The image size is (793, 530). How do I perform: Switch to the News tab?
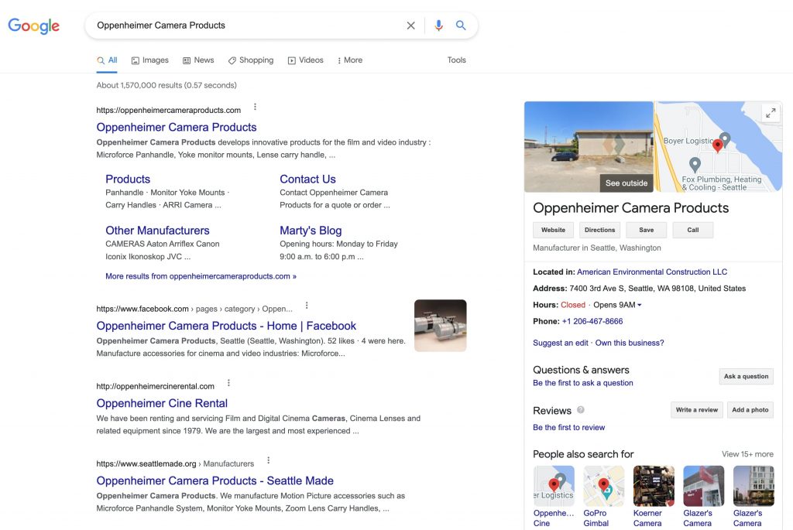point(198,60)
